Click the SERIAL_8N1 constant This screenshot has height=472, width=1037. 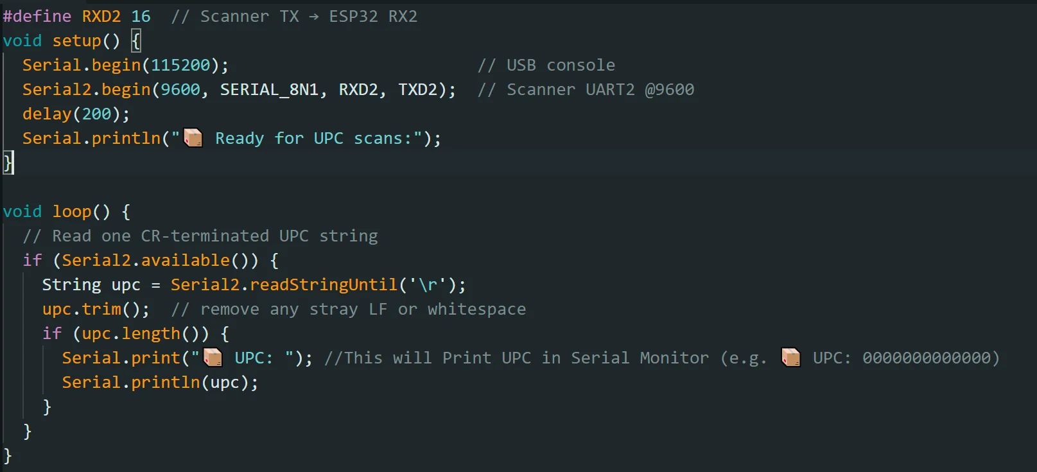pyautogui.click(x=269, y=89)
